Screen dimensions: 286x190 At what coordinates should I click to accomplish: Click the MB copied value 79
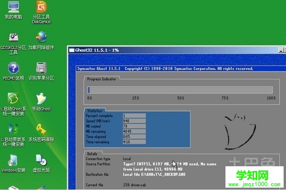(134, 126)
